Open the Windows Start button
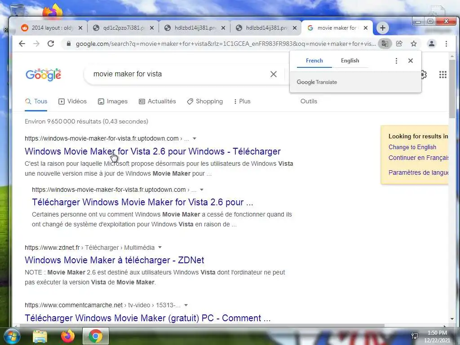 coord(11,336)
